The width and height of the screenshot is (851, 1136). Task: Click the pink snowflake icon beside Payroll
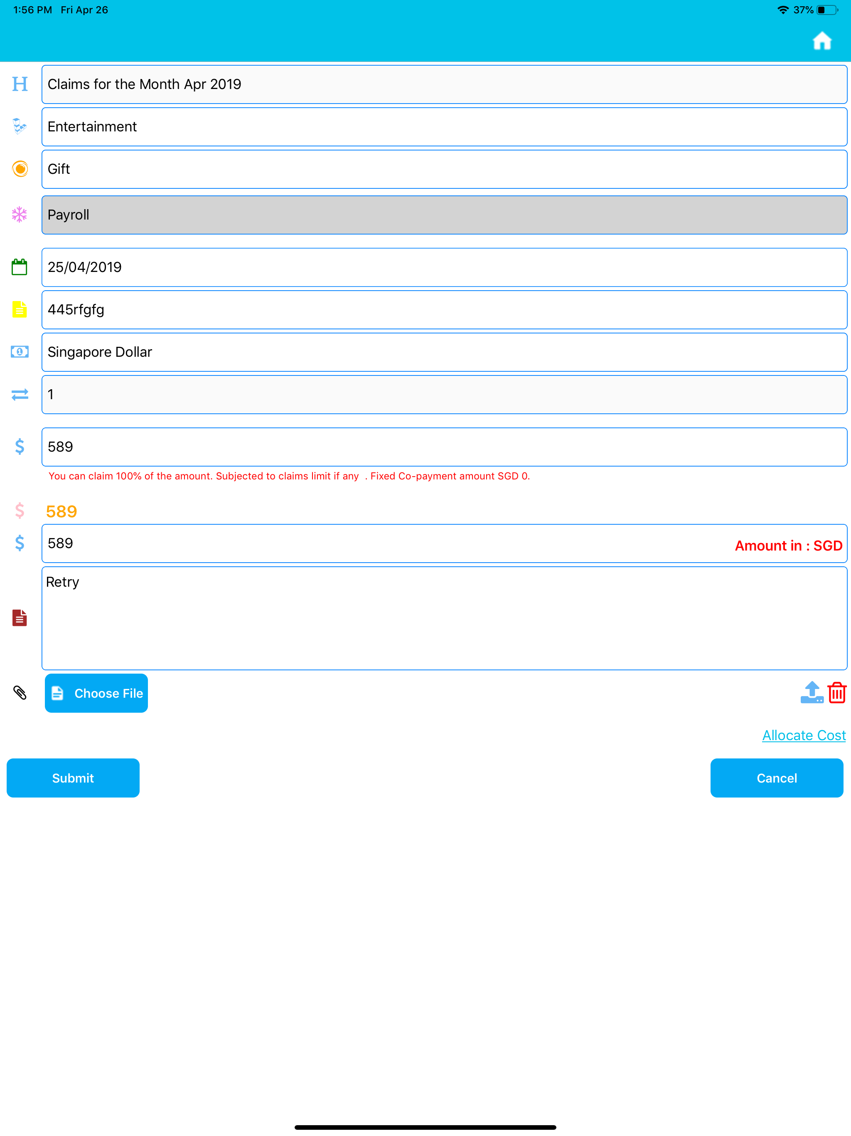click(x=20, y=215)
